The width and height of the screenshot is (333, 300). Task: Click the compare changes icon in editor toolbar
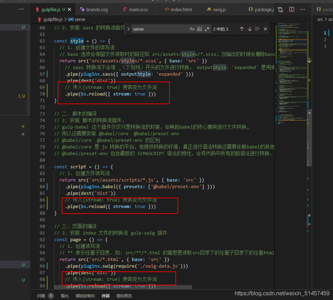[x=280, y=9]
